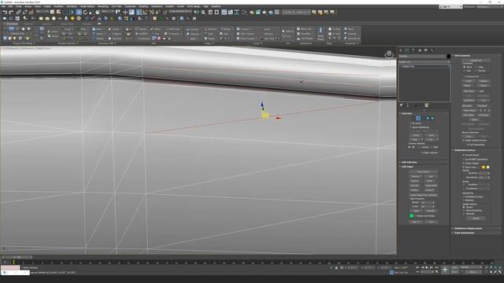This screenshot has height=283, width=504.
Task: Click the Pin Stack icon under the modifier stack
Action: [x=401, y=105]
